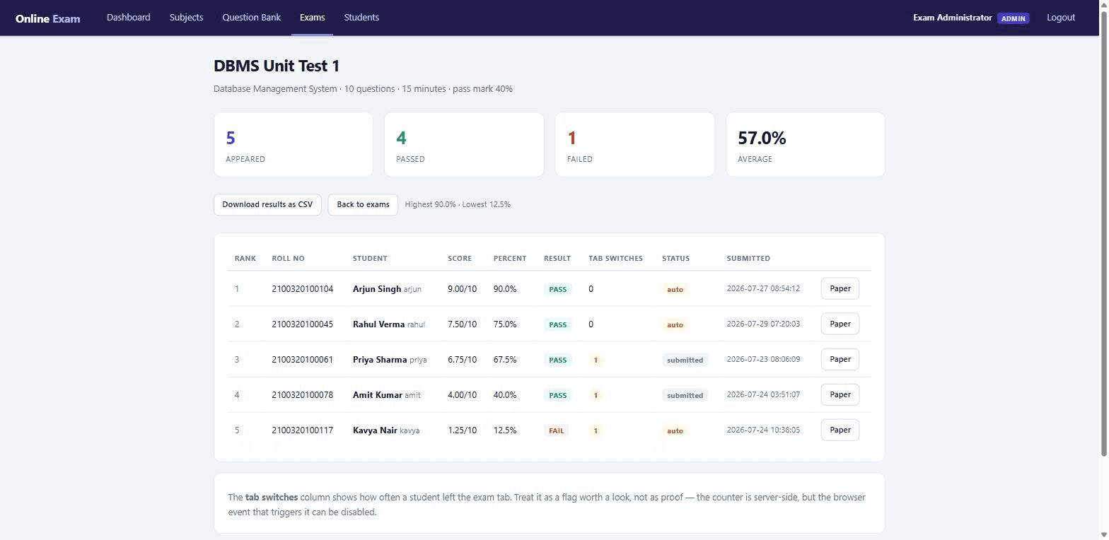The image size is (1109, 540).
Task: Click the DBMS Unit Test 1 heading
Action: [x=277, y=66]
